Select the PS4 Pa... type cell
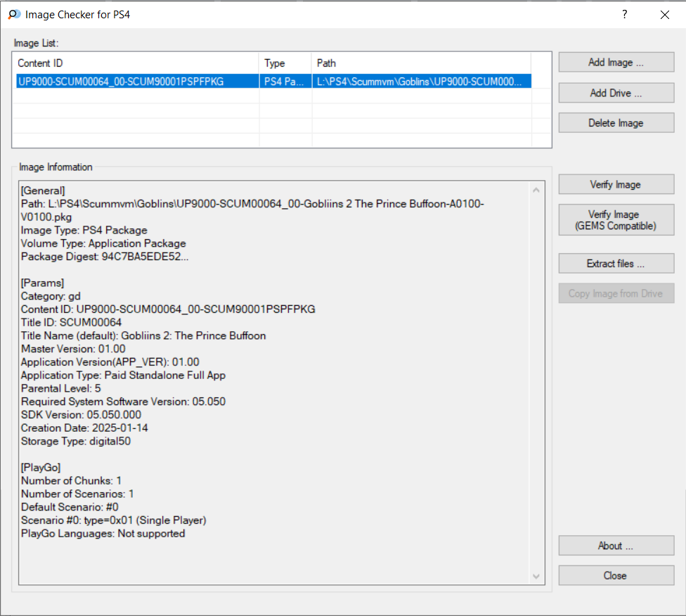The image size is (686, 616). (x=285, y=82)
